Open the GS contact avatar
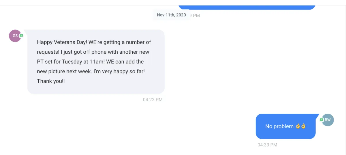346x155 pixels. [x=15, y=36]
